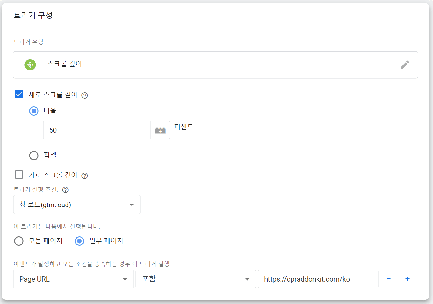Click the percent value field showing 50
The image size is (433, 304).
97,130
